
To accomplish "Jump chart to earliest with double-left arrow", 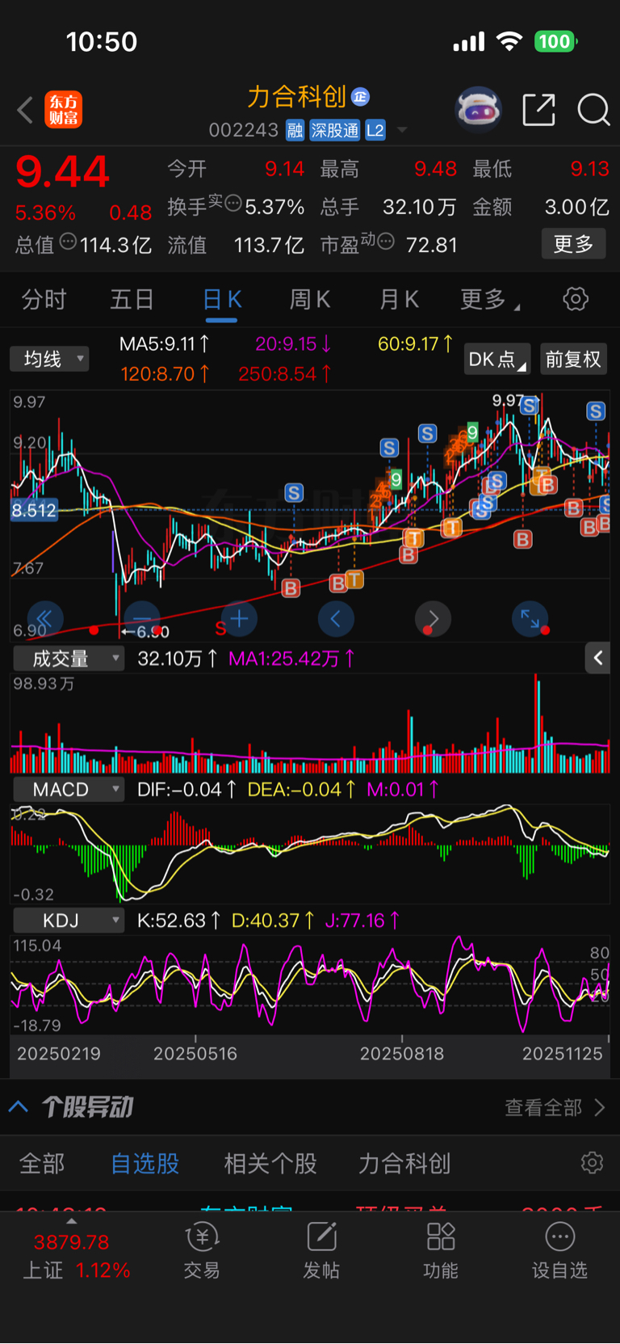I will [44, 620].
